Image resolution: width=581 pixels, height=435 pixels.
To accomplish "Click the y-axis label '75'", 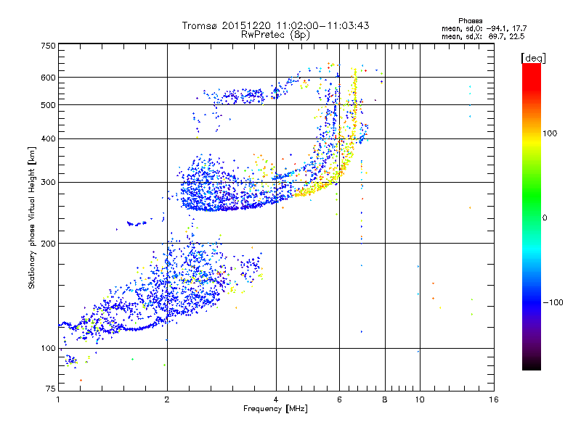I will tap(51, 389).
